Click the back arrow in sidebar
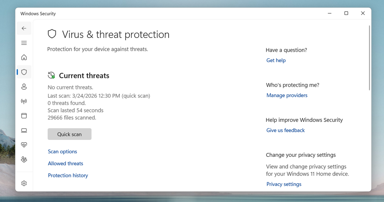384x202 pixels. tap(24, 28)
